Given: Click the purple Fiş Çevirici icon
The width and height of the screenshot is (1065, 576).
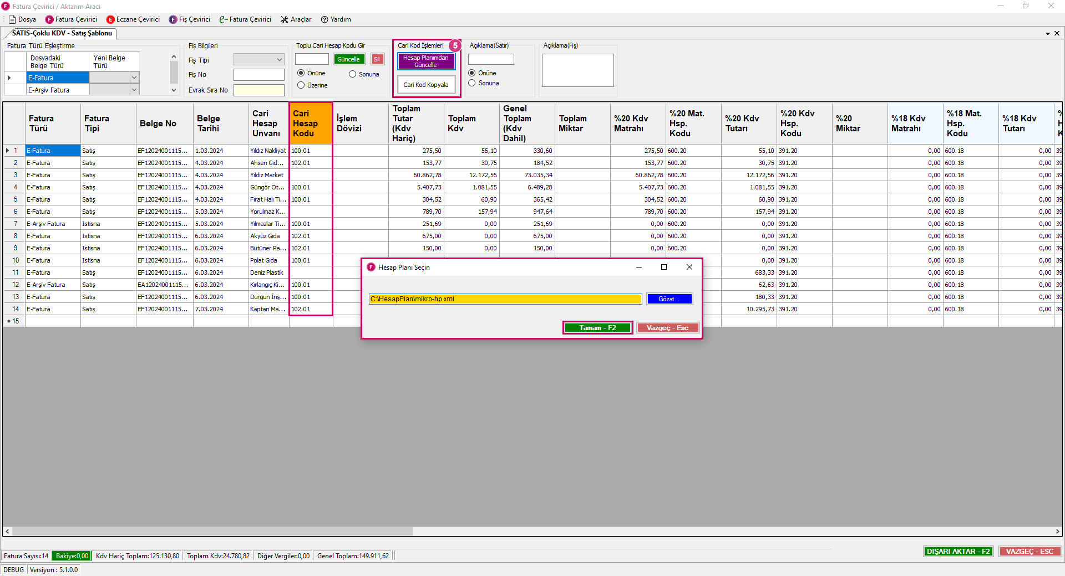Looking at the screenshot, I should click(173, 19).
